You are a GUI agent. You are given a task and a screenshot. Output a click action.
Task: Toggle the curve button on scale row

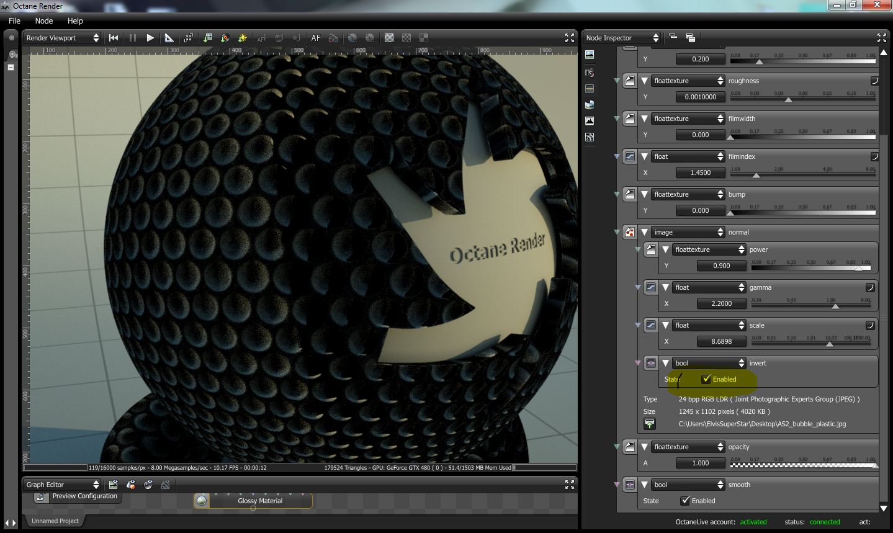pos(870,325)
